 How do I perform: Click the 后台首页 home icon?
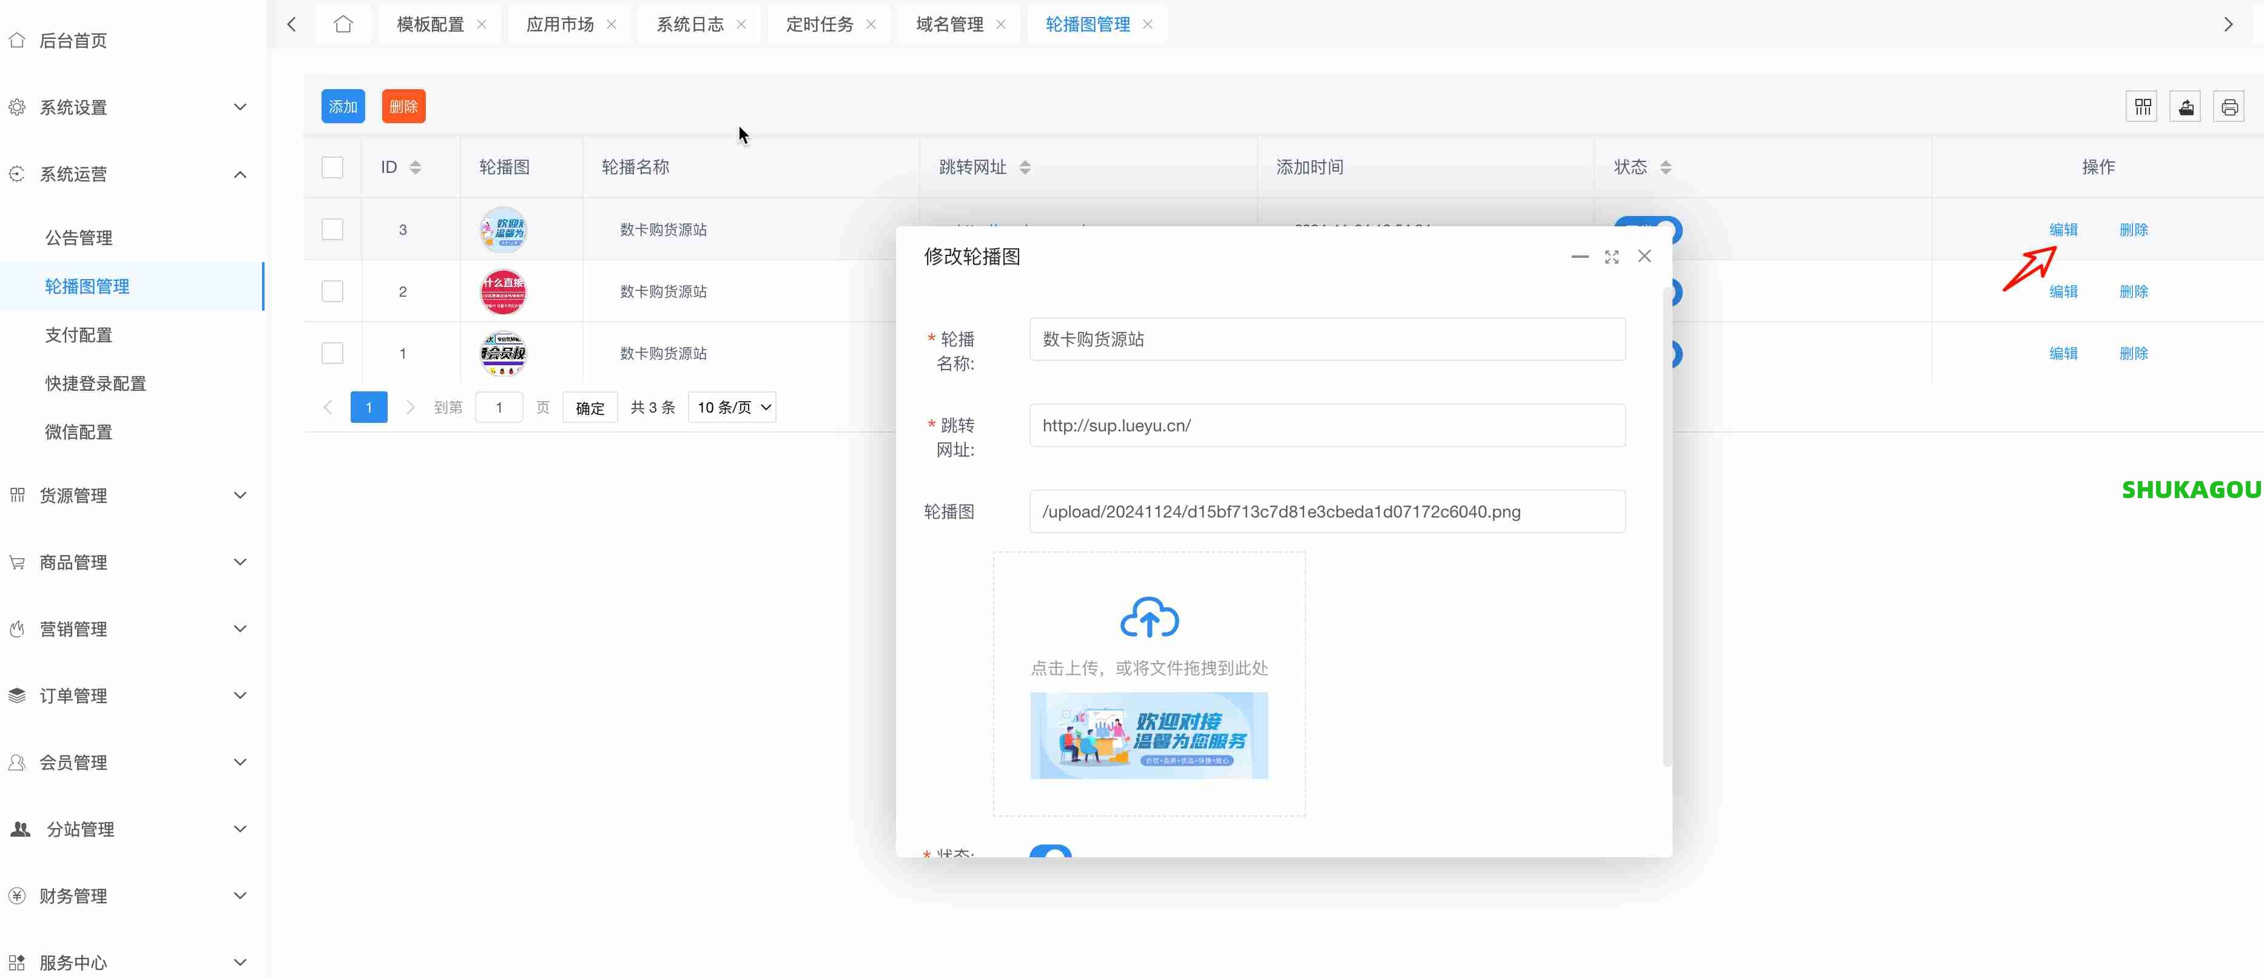coord(17,39)
